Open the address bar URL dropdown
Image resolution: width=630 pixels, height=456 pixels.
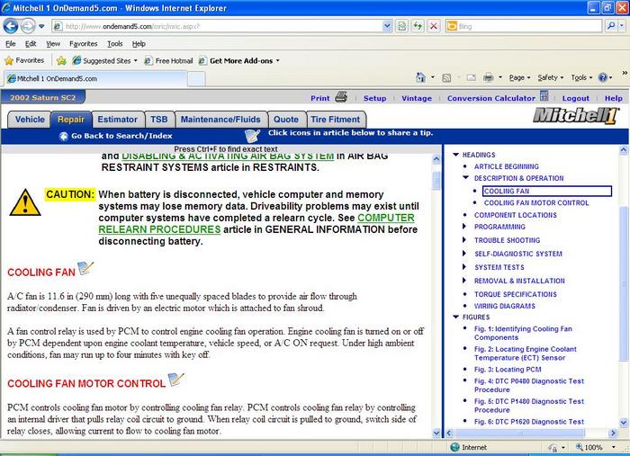tap(387, 26)
